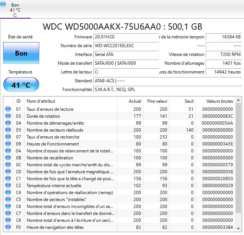Click the Standard field ATA8-ACS
244x235 pixels.
[168, 81]
